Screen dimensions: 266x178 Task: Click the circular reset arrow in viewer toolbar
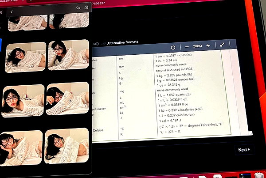(173, 48)
